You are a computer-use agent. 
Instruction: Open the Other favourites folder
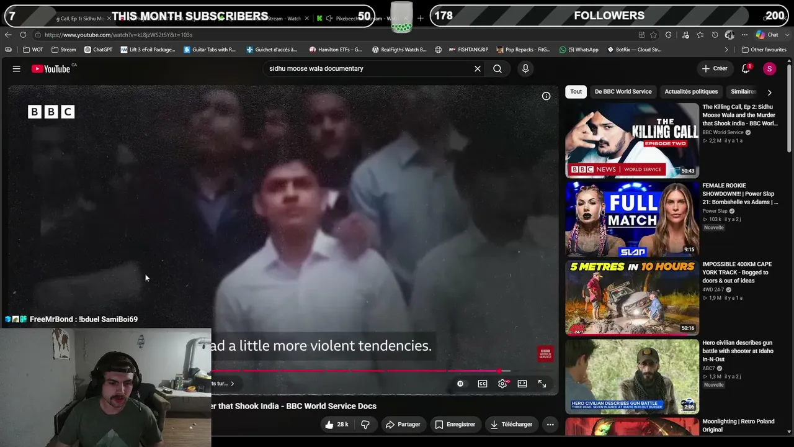(764, 50)
